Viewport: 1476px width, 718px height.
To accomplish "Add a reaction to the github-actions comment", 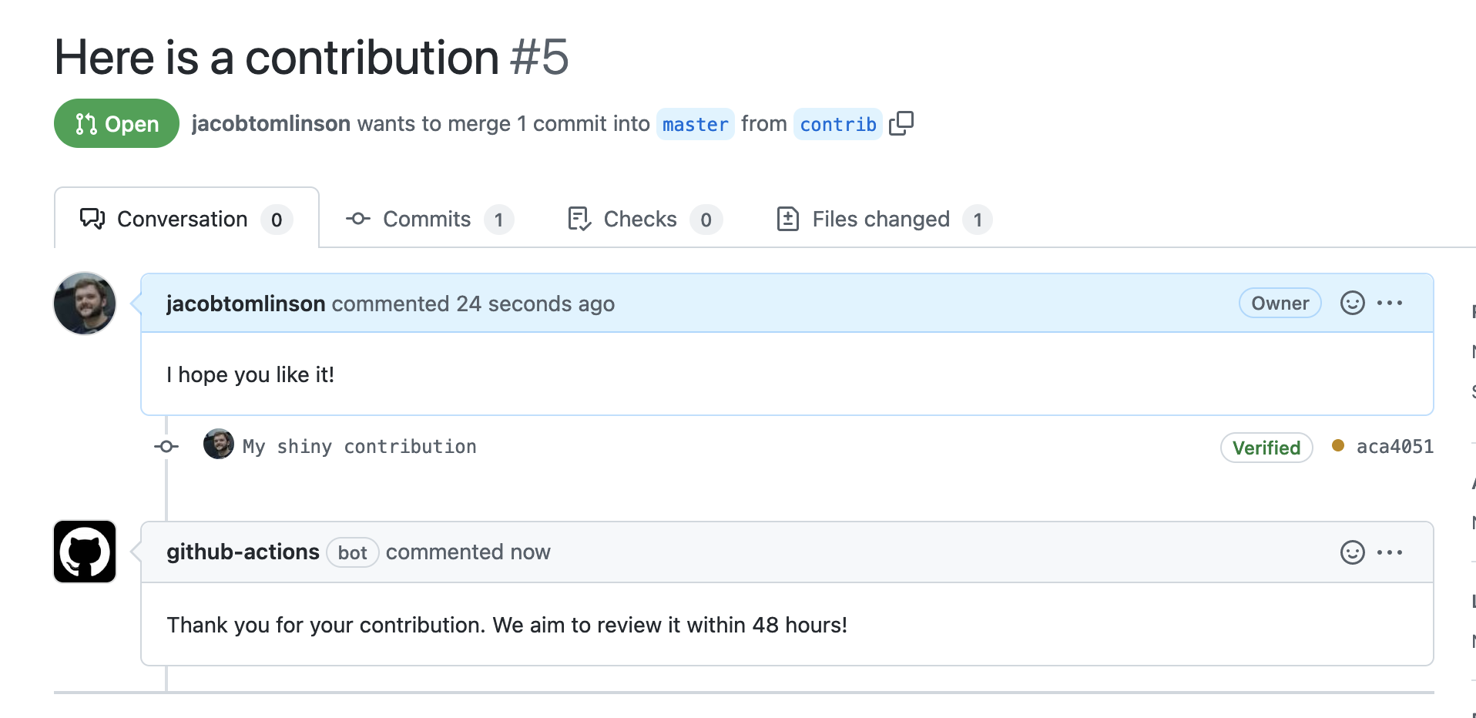I will pos(1353,552).
